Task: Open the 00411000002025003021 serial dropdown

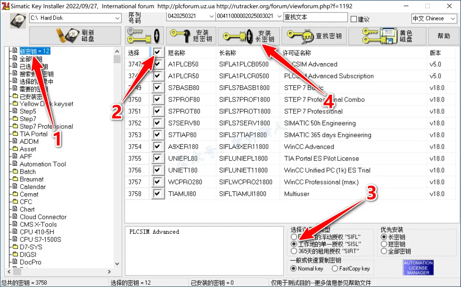Action: click(x=279, y=17)
